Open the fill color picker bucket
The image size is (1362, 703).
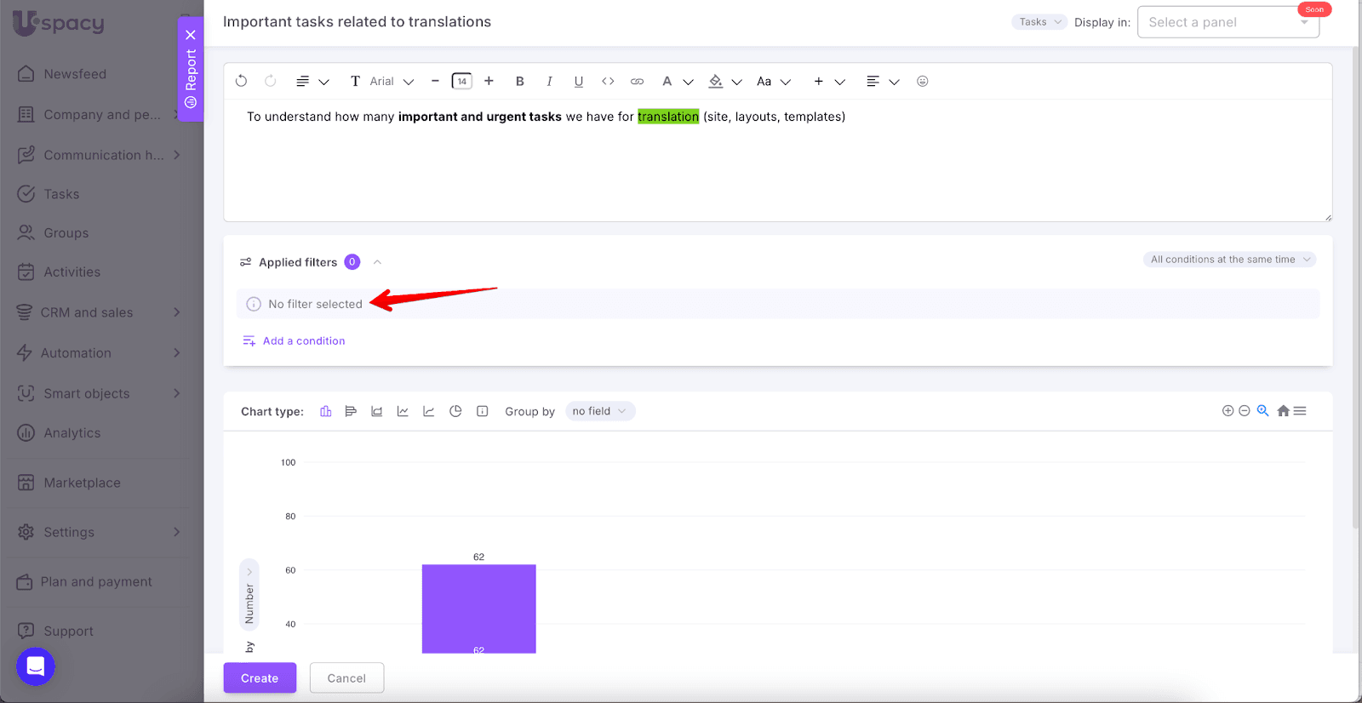716,82
